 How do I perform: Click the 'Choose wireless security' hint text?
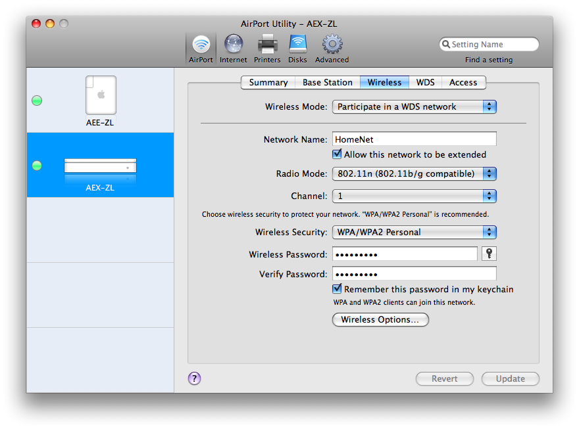345,214
